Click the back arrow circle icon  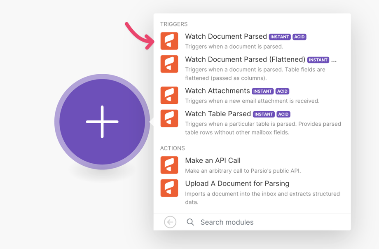(x=170, y=222)
